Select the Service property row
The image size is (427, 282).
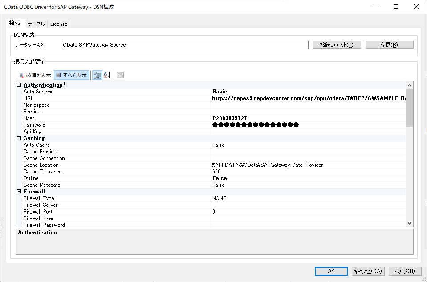click(214, 112)
